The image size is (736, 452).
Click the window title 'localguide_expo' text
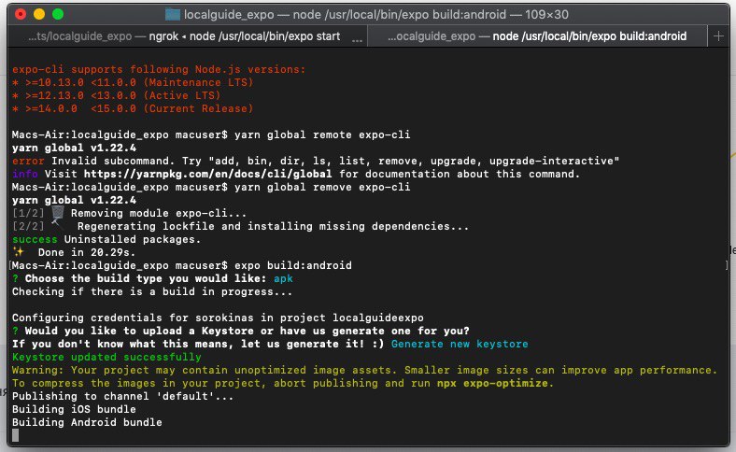[x=229, y=15]
